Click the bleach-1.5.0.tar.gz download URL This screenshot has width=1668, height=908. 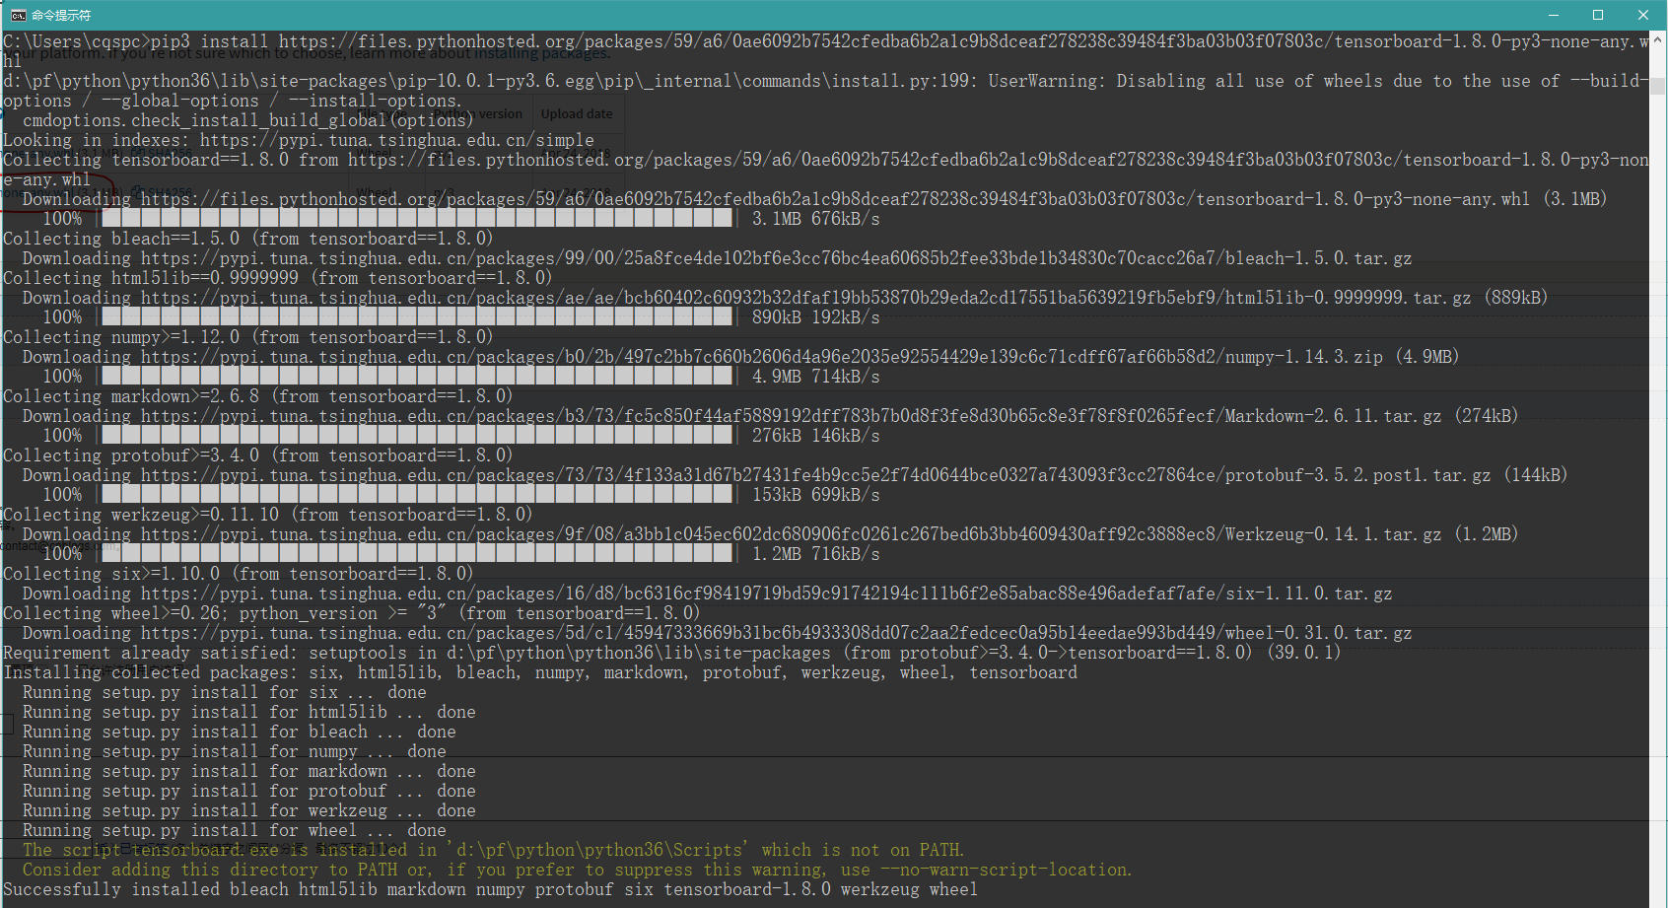click(777, 258)
